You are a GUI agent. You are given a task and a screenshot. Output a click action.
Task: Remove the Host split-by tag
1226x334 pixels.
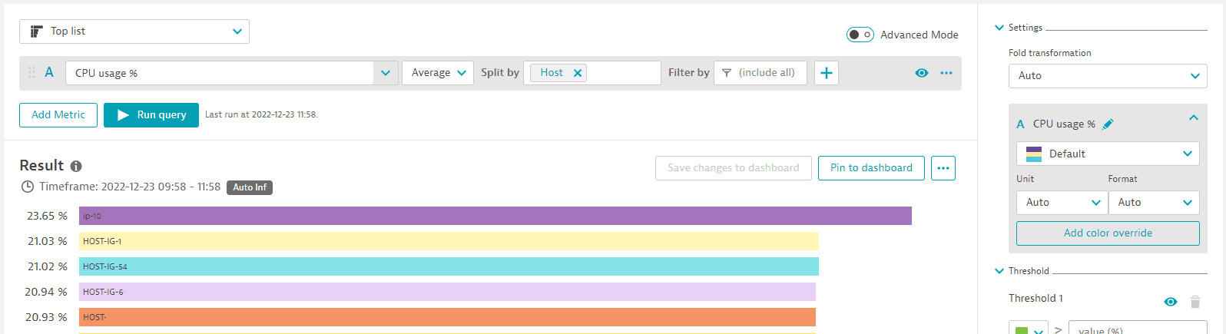pos(578,73)
